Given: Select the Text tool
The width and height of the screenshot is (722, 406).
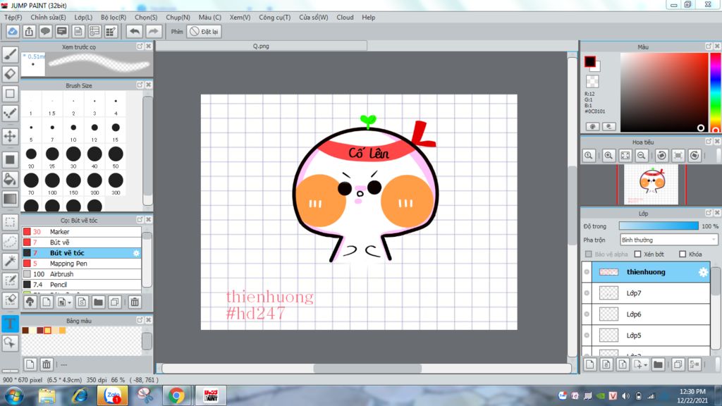Looking at the screenshot, I should point(10,323).
